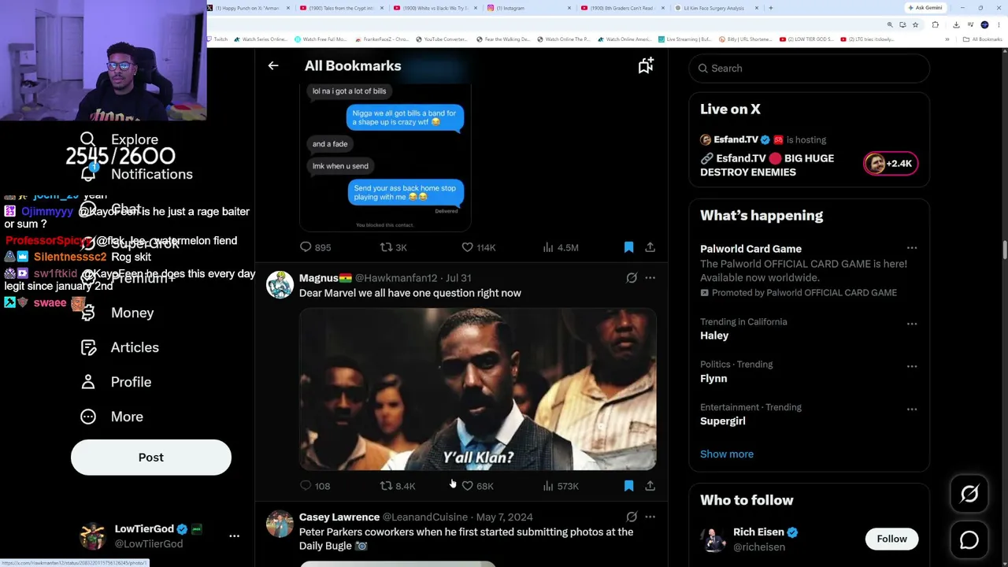Switch to Lil Kim Face Surgery Analysis tab

pyautogui.click(x=717, y=8)
